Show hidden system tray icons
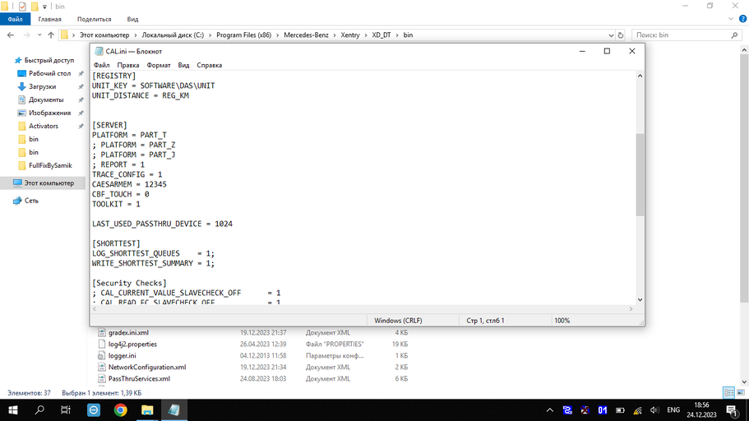This screenshot has height=421, width=749. pyautogui.click(x=550, y=410)
